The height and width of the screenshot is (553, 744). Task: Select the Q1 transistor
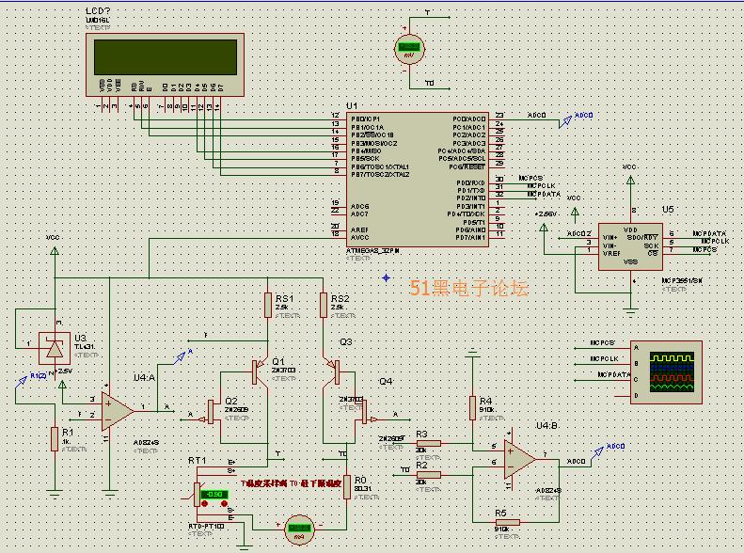(259, 371)
